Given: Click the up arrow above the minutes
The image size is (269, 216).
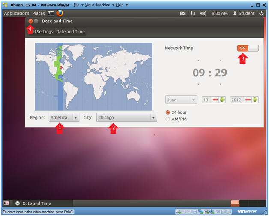Looking at the screenshot, I should pos(221,61).
